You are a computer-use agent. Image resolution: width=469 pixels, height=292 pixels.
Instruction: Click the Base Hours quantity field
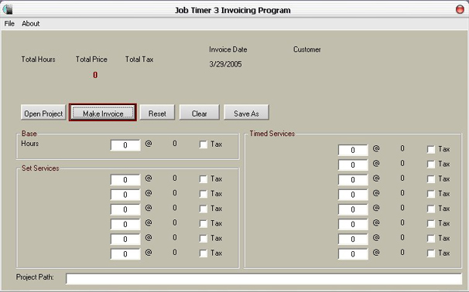[x=125, y=145]
